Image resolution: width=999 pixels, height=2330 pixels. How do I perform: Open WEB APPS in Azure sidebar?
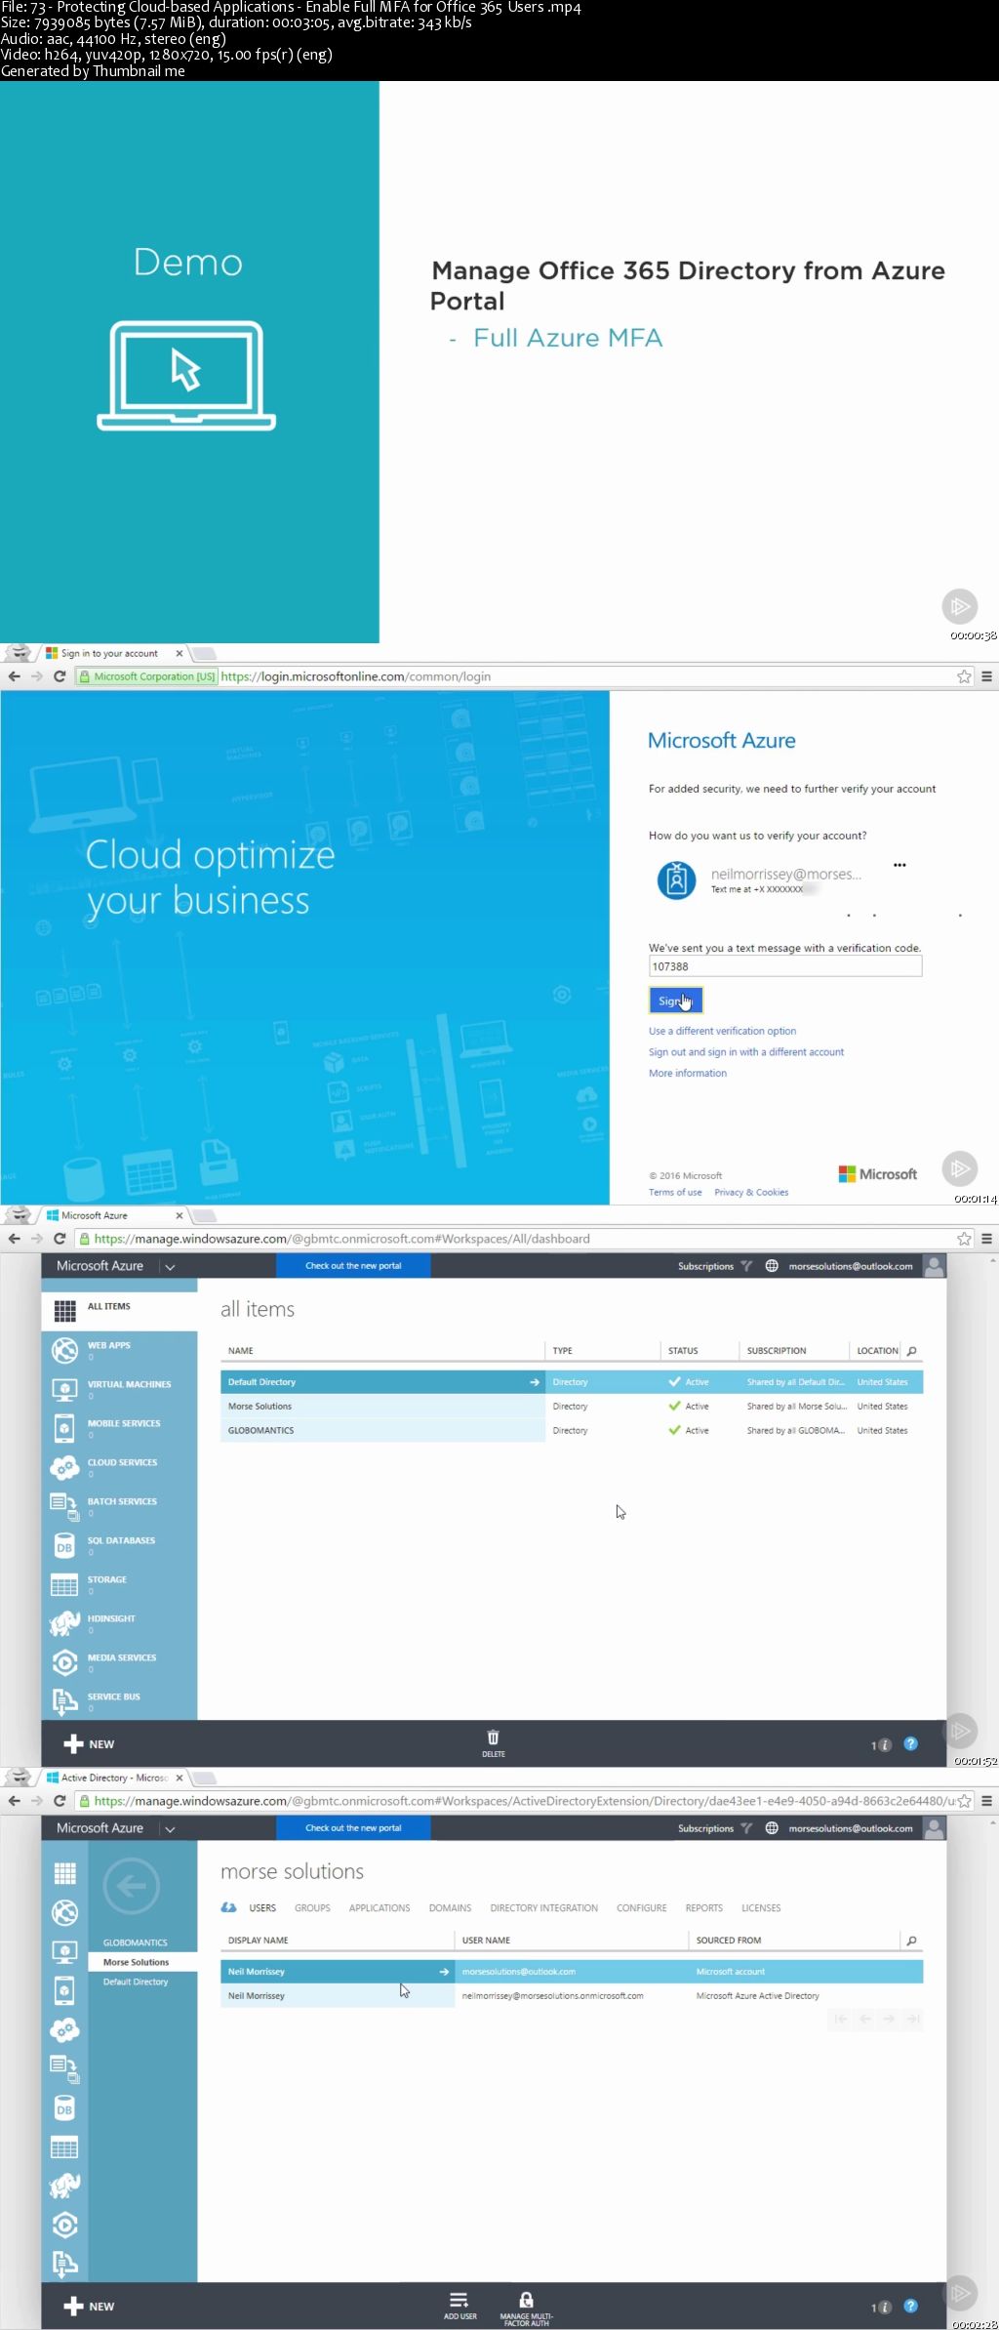[x=119, y=1350]
